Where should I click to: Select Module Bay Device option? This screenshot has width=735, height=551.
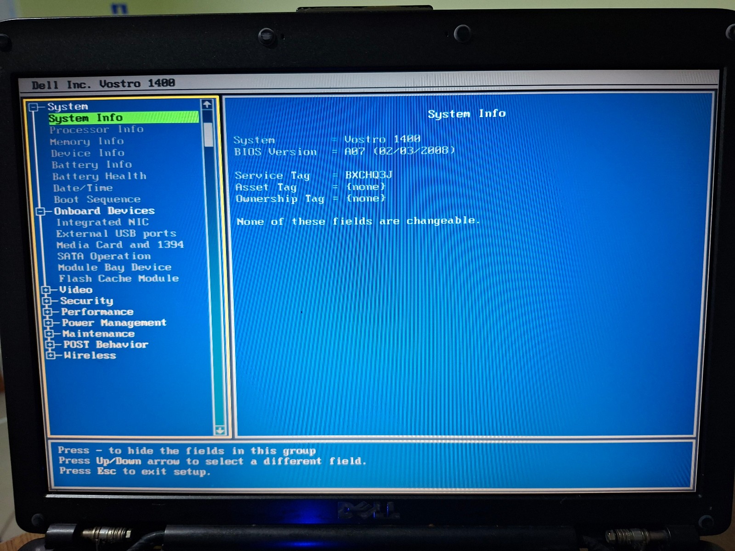(x=115, y=267)
